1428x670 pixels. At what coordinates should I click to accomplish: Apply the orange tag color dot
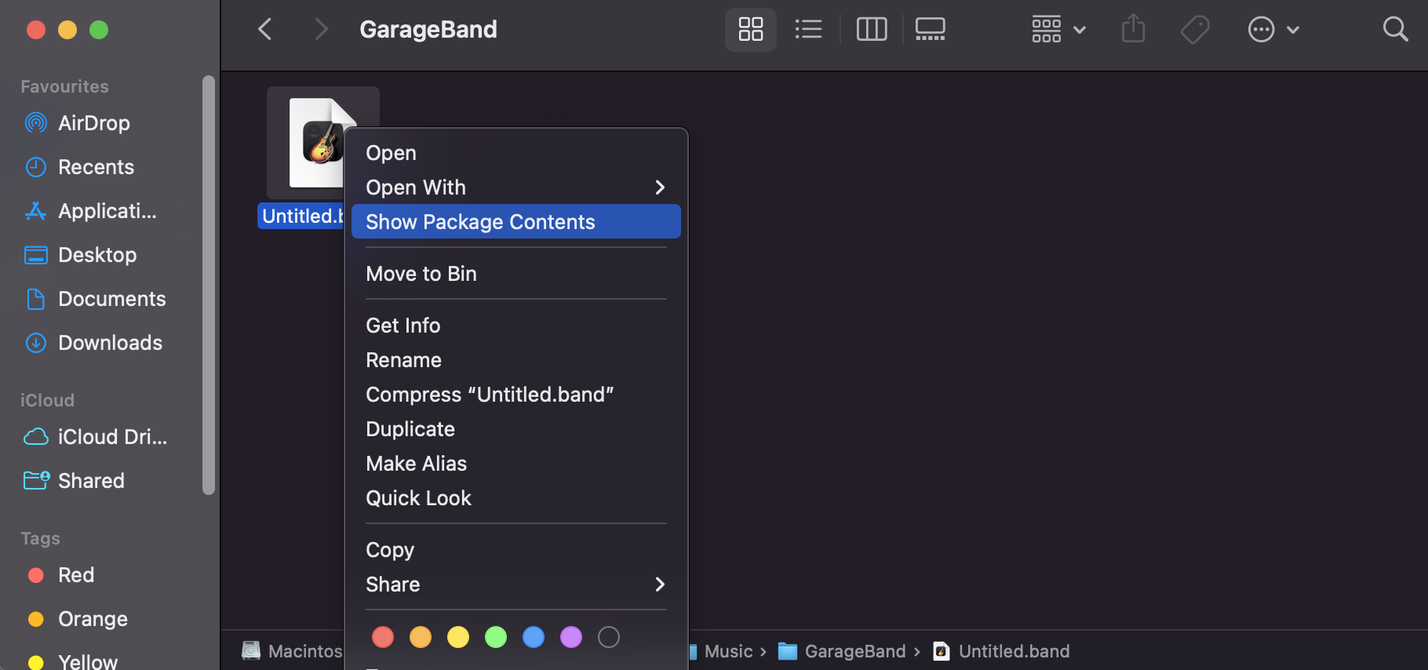(421, 637)
